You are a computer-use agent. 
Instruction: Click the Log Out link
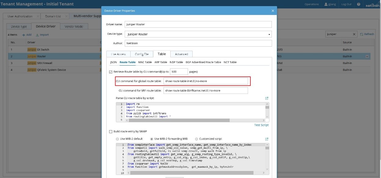pyautogui.click(x=346, y=4)
